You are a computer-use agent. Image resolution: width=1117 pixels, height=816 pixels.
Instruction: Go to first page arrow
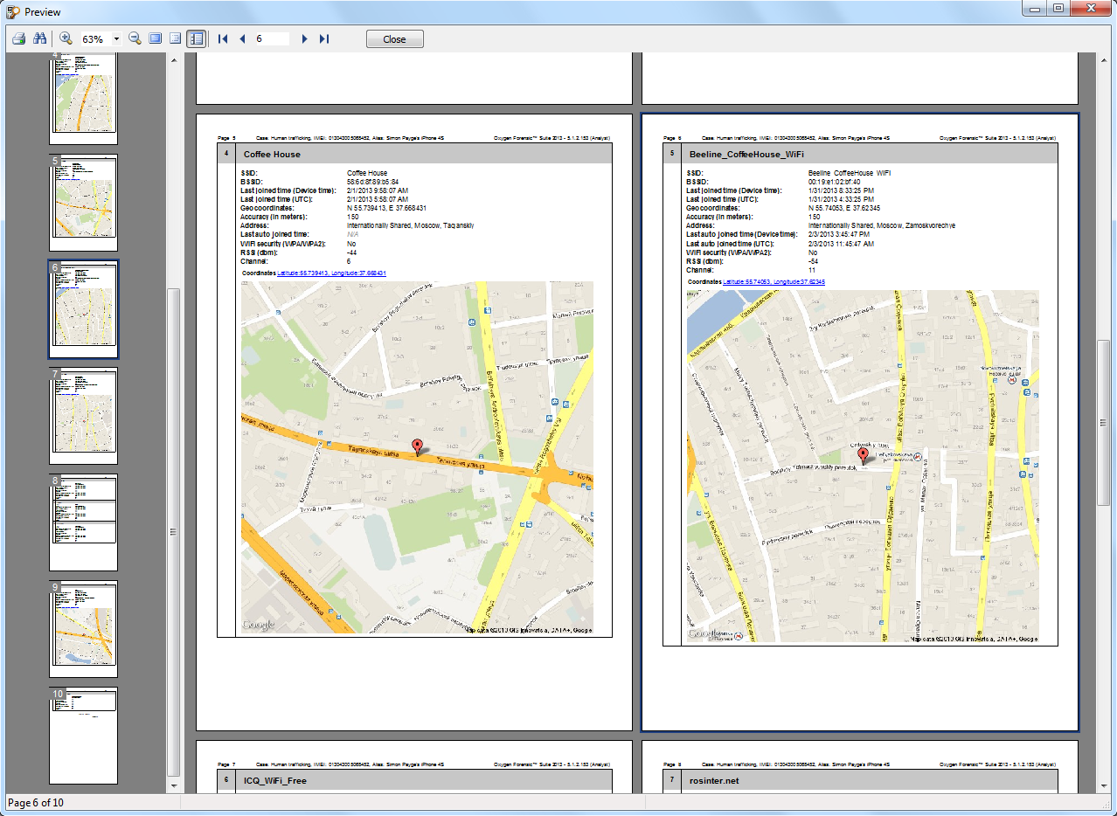pos(223,38)
